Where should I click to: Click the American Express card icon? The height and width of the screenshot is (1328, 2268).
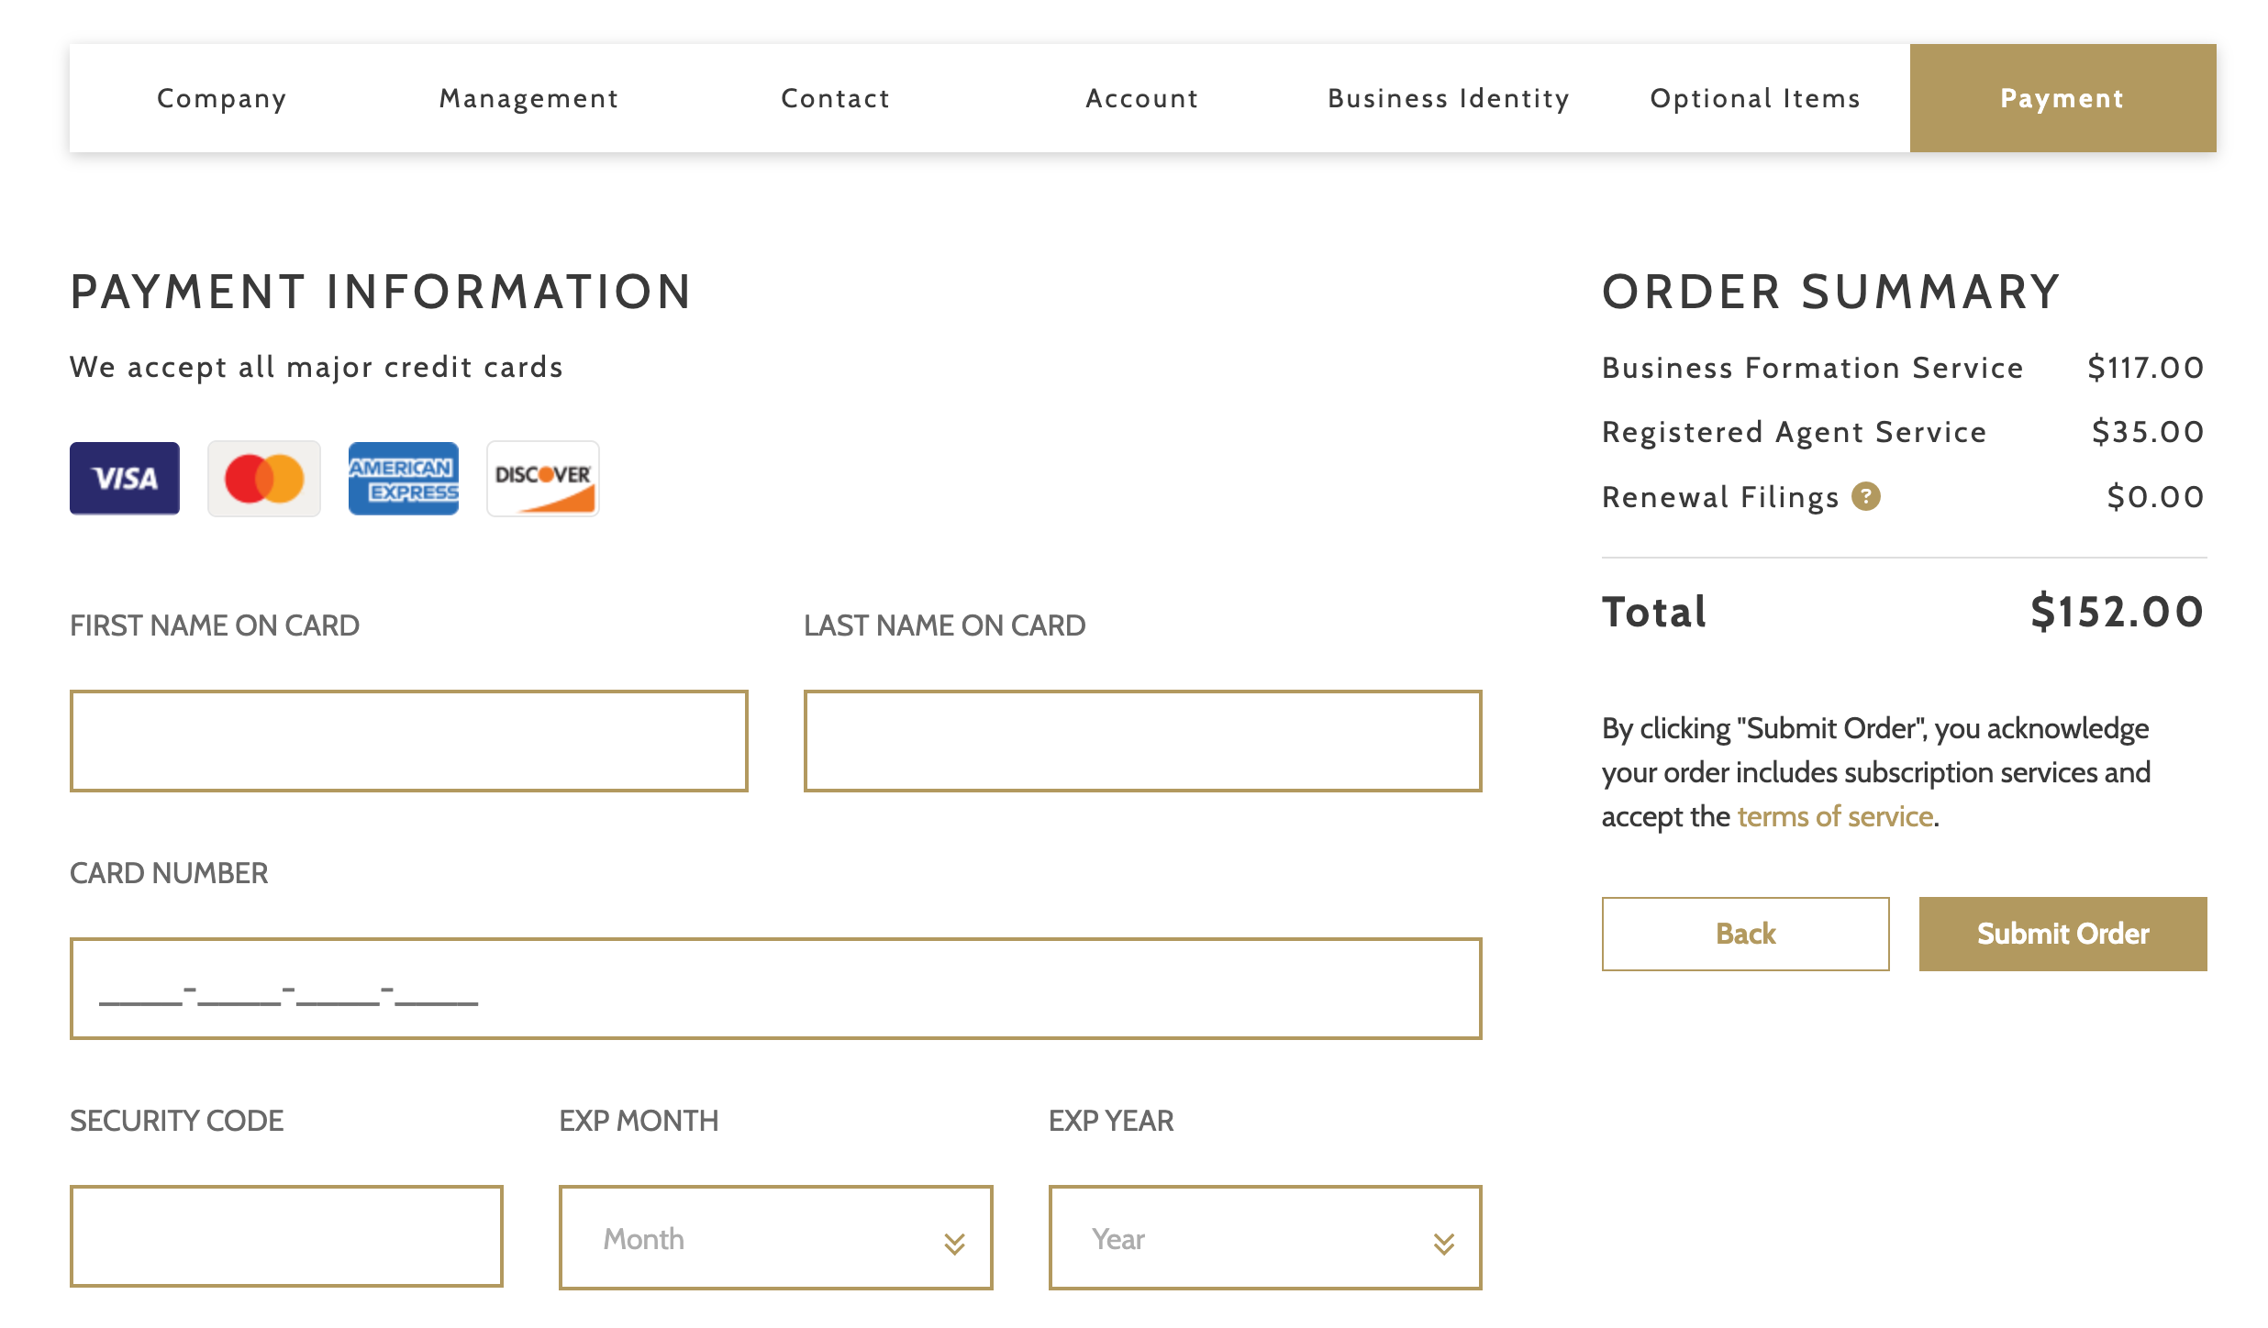click(x=404, y=478)
